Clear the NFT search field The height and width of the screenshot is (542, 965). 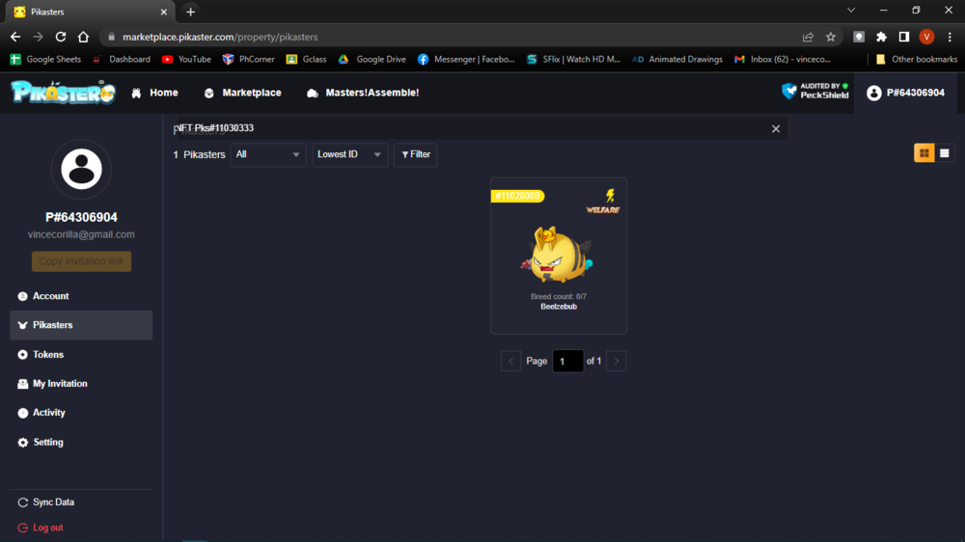coord(775,129)
